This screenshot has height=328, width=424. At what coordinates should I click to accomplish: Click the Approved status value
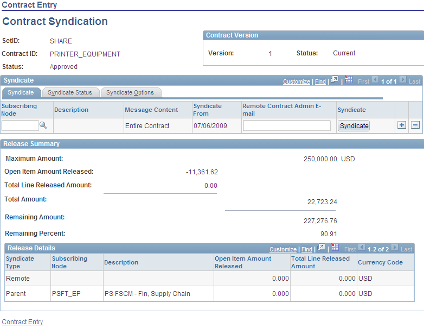63,67
